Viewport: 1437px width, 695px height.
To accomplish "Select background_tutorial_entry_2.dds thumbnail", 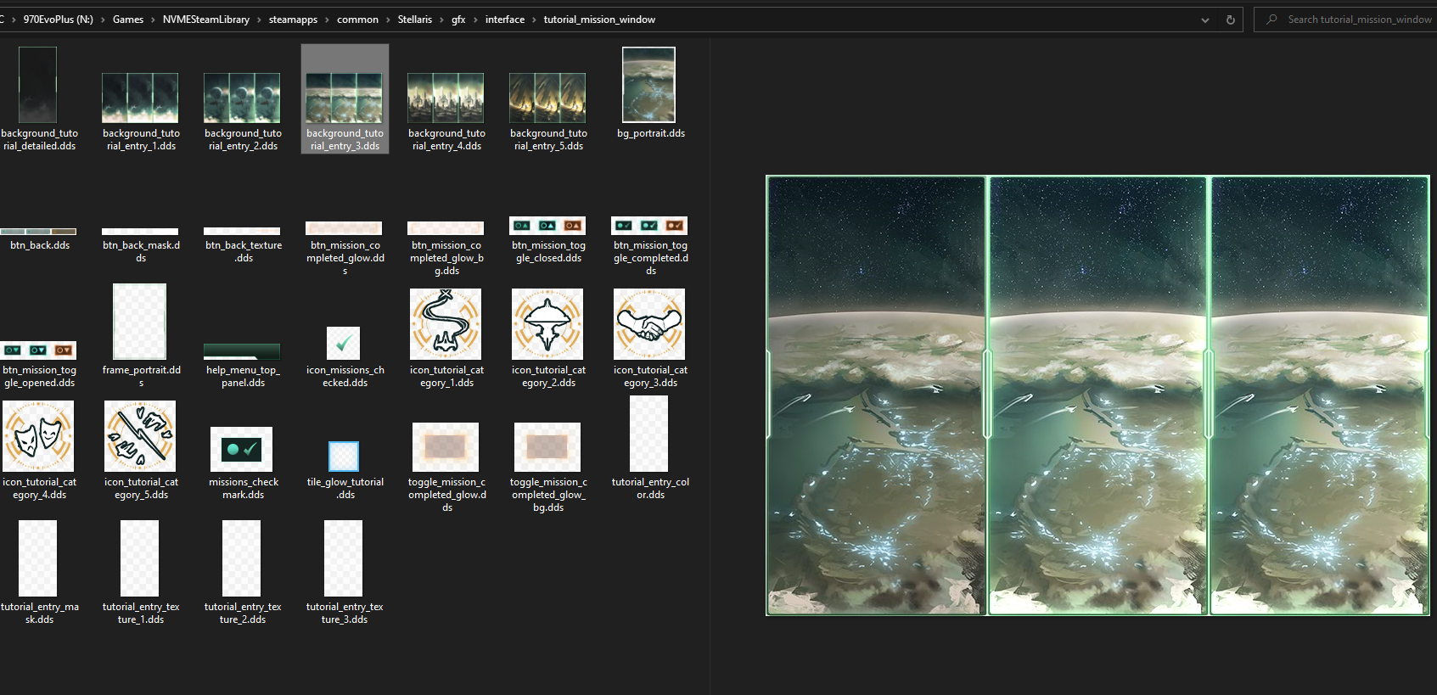I will pyautogui.click(x=242, y=98).
